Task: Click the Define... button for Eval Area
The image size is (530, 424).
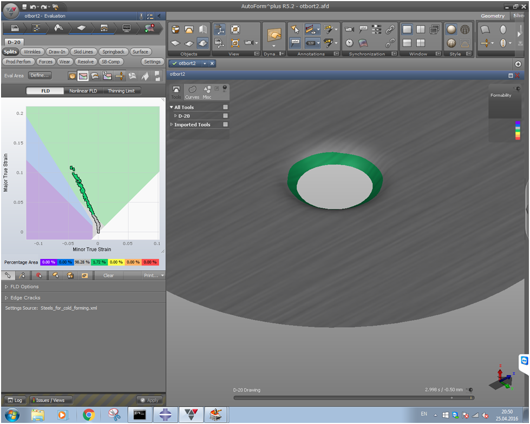Action: tap(40, 76)
